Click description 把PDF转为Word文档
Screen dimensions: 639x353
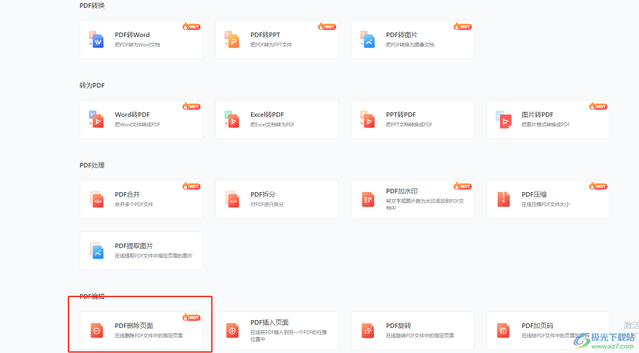pos(138,45)
